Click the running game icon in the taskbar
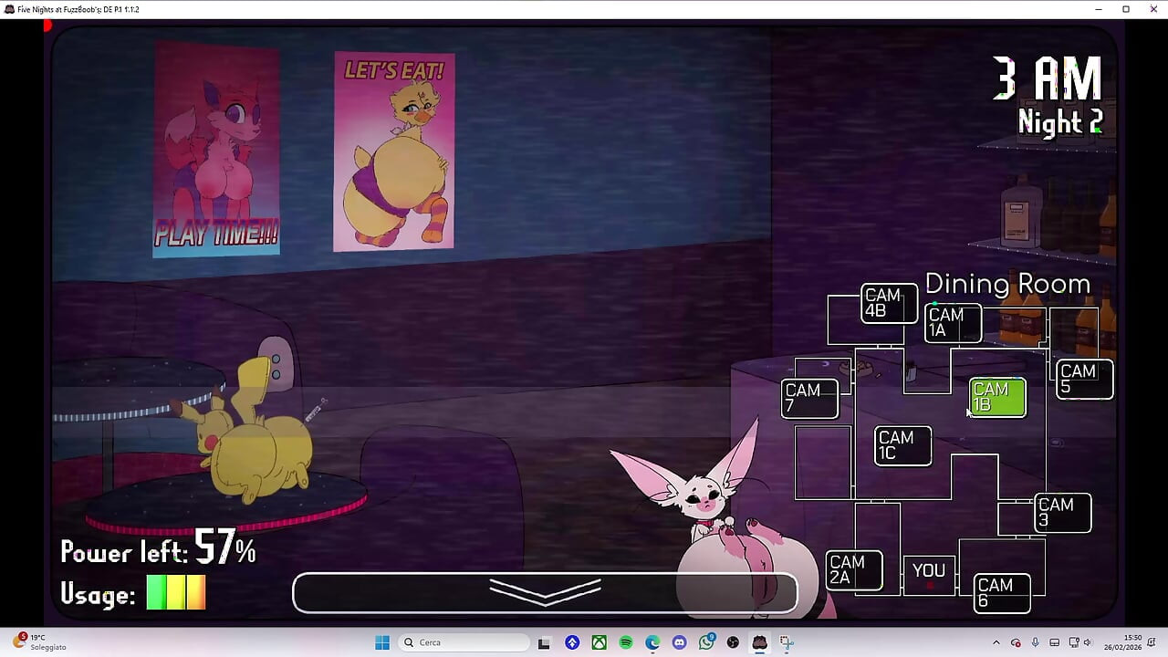1168x657 pixels. tap(759, 642)
